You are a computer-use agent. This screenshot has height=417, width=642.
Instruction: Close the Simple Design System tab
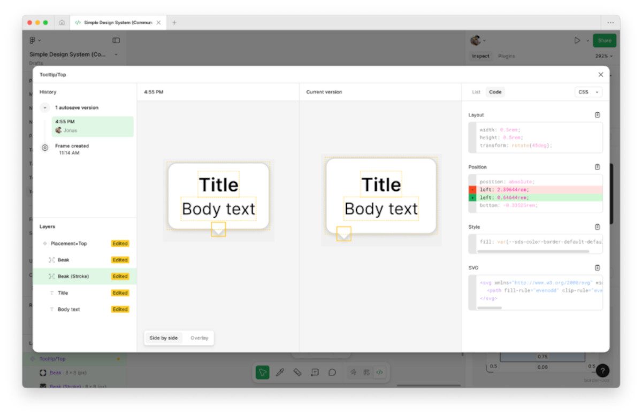point(158,22)
